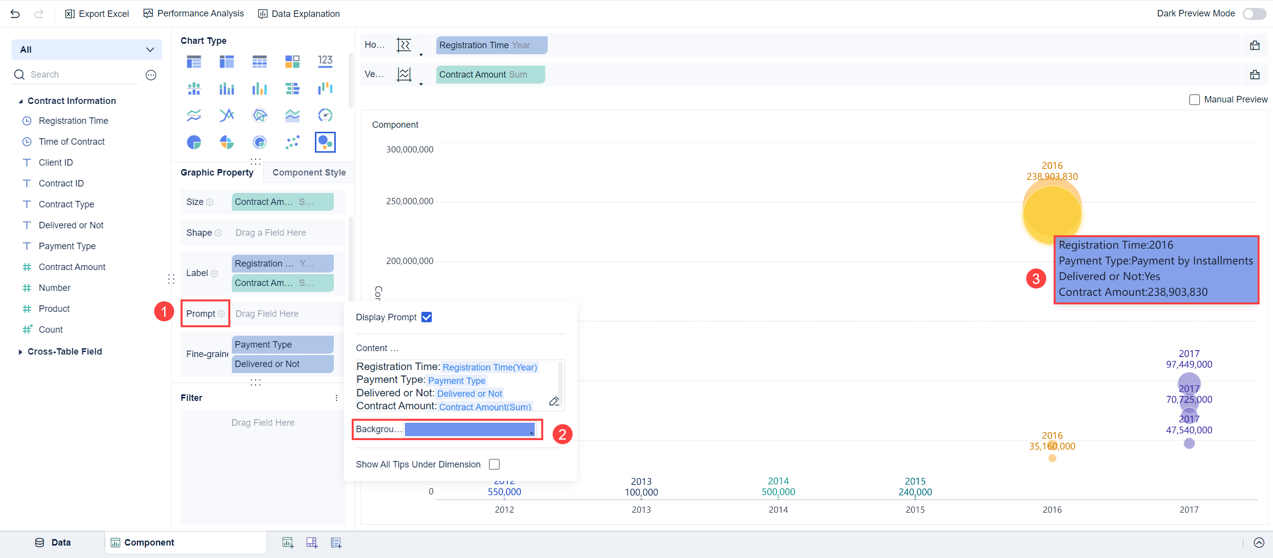Open the prompt background color swatch
This screenshot has width=1273, height=558.
click(470, 429)
